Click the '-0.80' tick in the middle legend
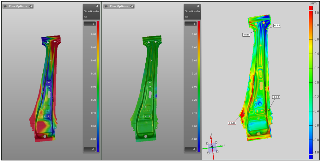The width and height of the screenshot is (321, 162). pyautogui.click(x=194, y=139)
